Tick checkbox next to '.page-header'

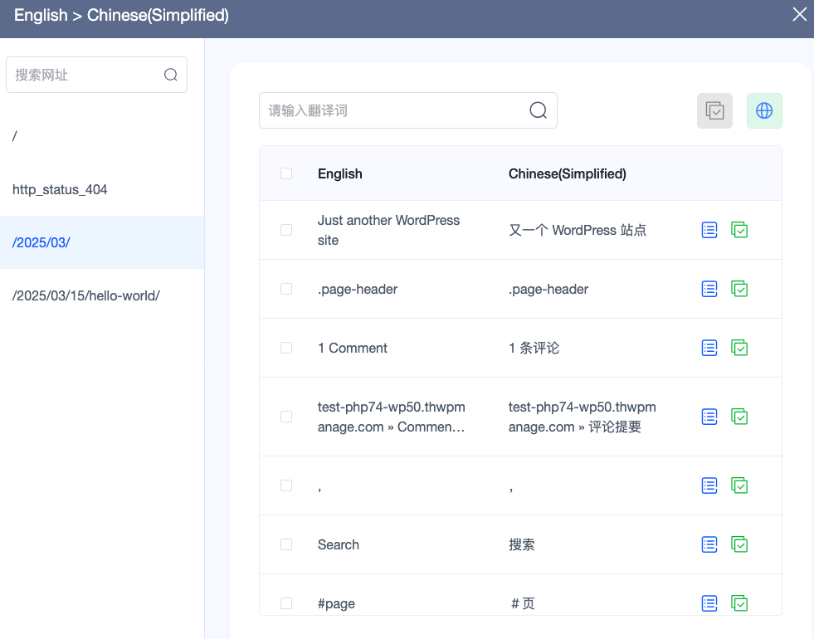pos(286,289)
